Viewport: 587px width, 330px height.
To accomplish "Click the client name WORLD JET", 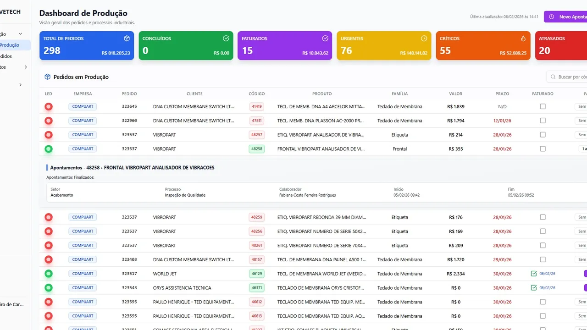I will click(165, 274).
